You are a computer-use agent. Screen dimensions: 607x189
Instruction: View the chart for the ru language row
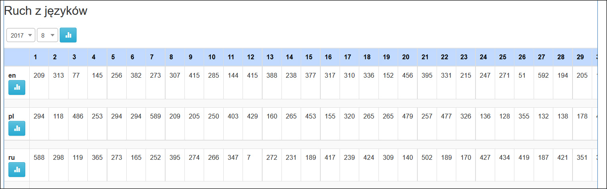coord(17,169)
